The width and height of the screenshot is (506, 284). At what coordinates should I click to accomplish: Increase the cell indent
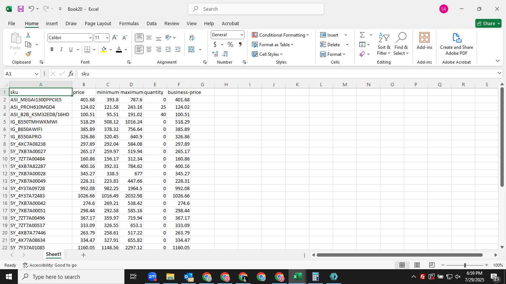coord(178,50)
